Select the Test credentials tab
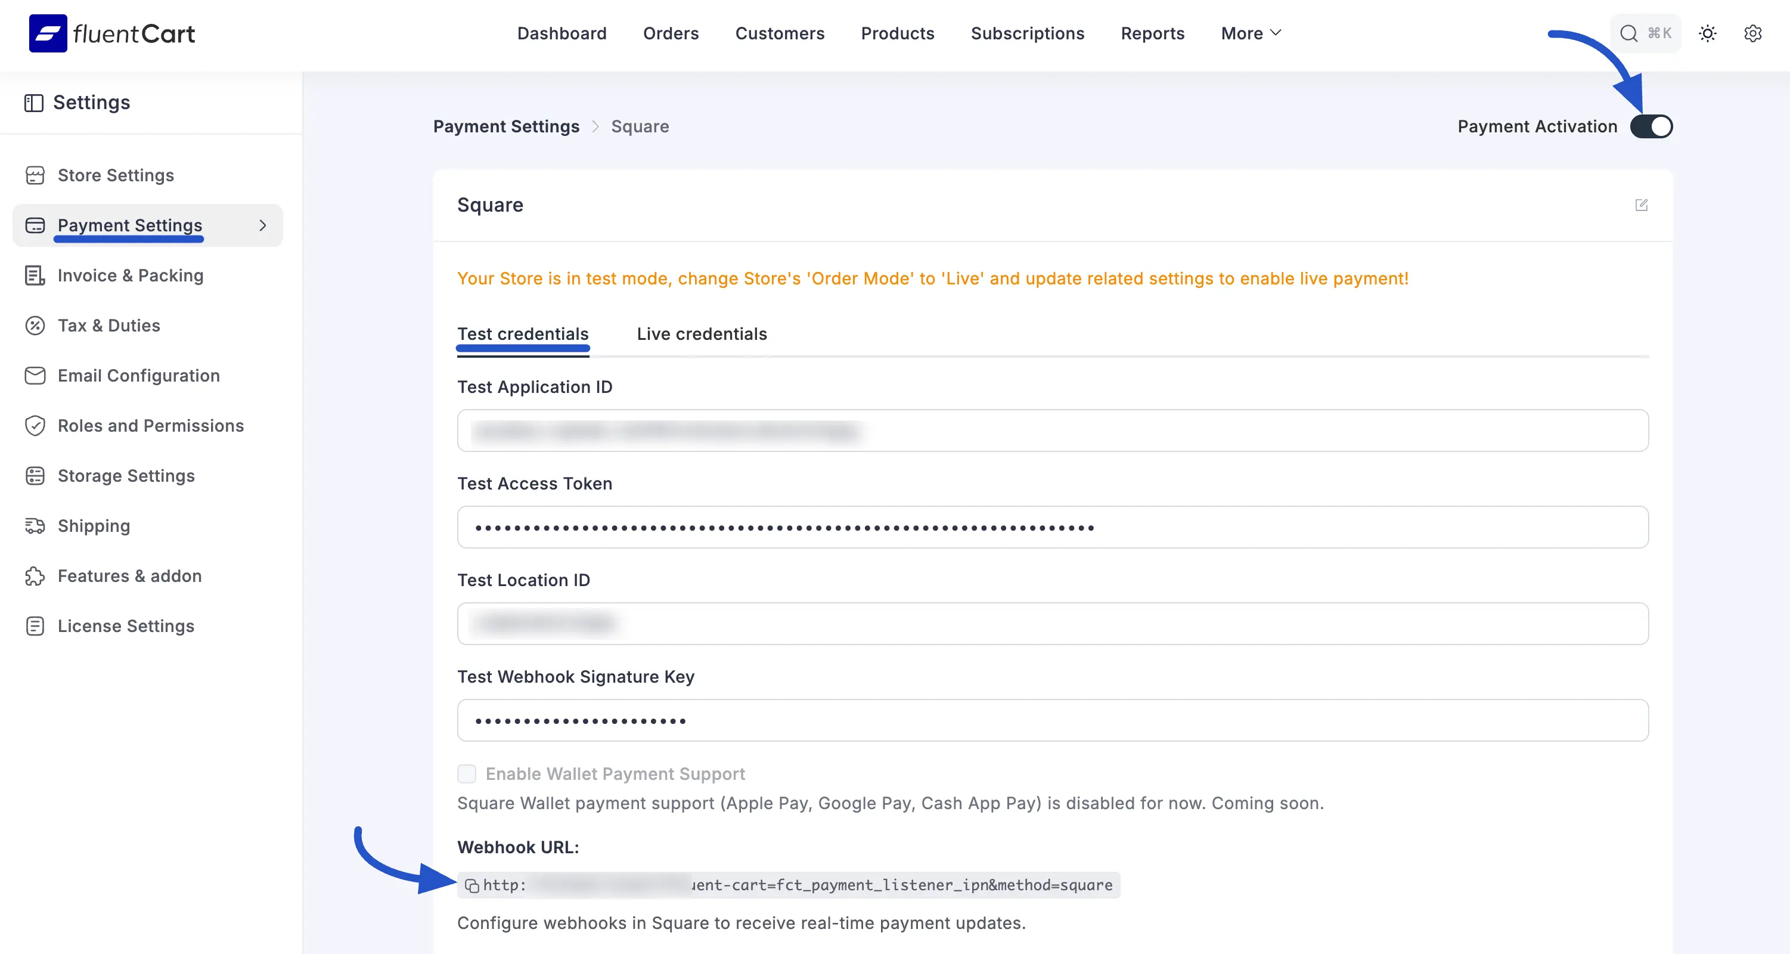This screenshot has width=1790, height=954. pos(523,334)
